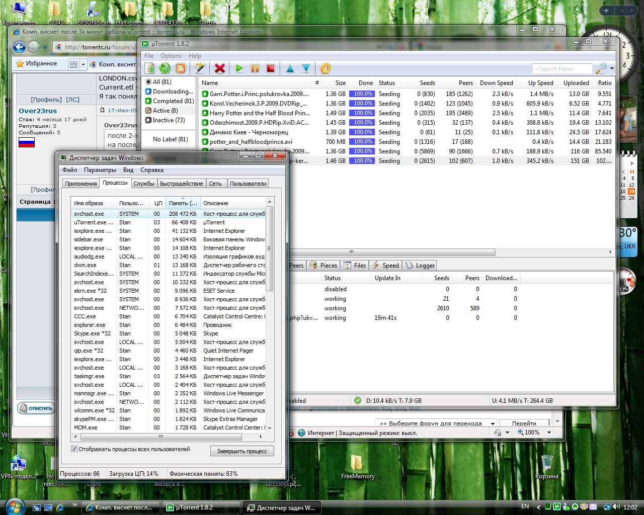Click the Завершить процесс button
The height and width of the screenshot is (515, 644).
[x=242, y=451]
